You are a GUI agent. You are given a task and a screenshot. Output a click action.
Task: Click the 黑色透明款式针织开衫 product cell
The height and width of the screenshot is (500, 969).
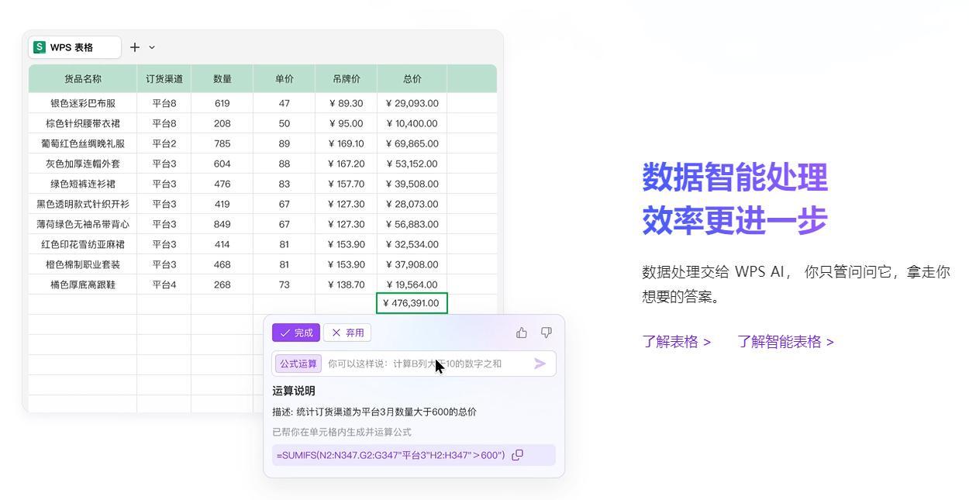tap(83, 204)
